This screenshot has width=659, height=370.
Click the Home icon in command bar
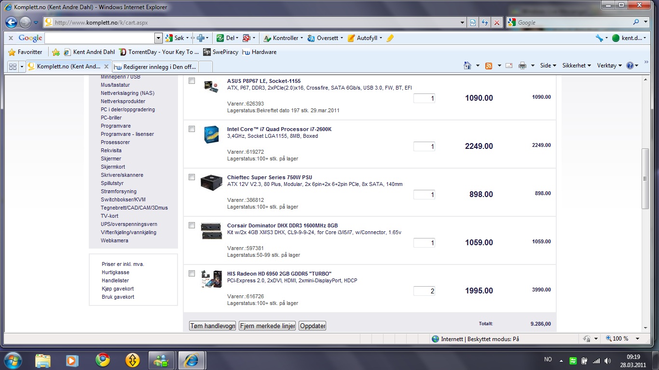[x=467, y=66]
